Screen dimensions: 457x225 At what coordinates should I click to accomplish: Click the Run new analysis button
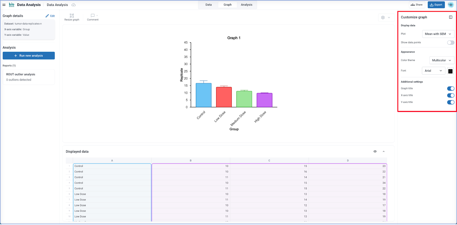tap(29, 56)
